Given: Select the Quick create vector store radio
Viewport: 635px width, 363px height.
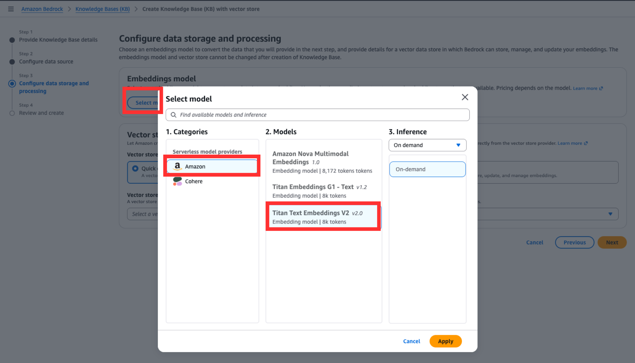Looking at the screenshot, I should coord(135,168).
